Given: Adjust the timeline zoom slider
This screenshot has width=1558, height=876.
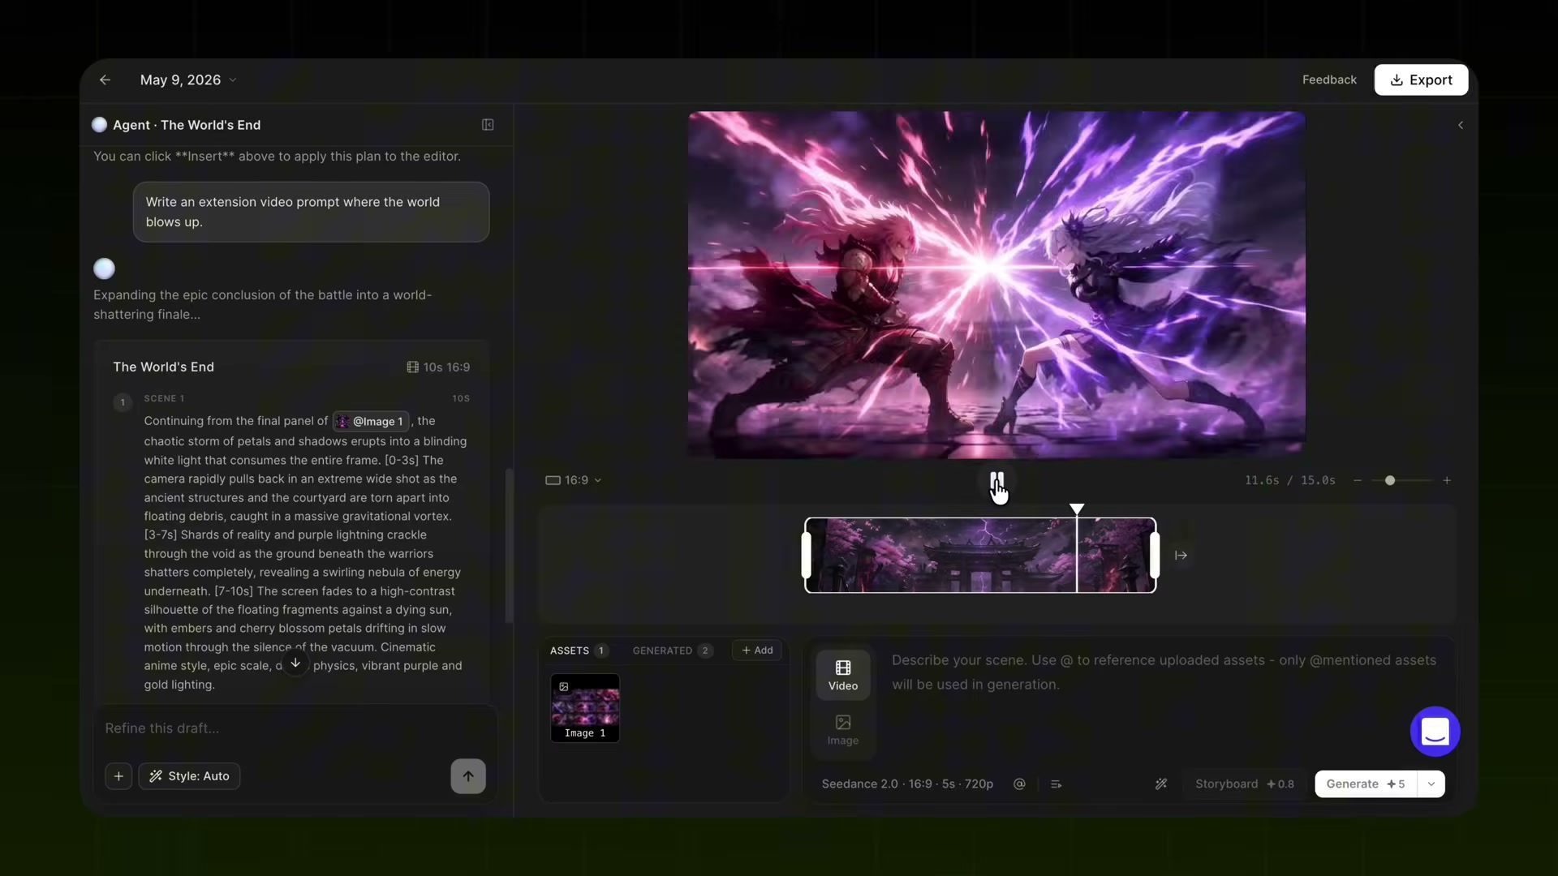Looking at the screenshot, I should pos(1390,480).
